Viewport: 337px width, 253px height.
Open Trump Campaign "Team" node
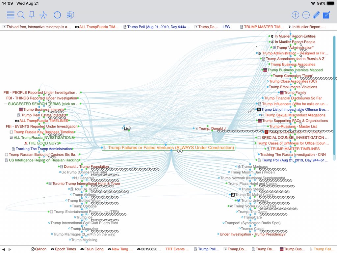click(x=293, y=76)
